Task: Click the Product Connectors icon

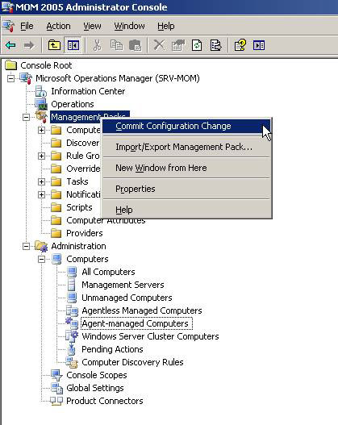Action: click(x=56, y=401)
